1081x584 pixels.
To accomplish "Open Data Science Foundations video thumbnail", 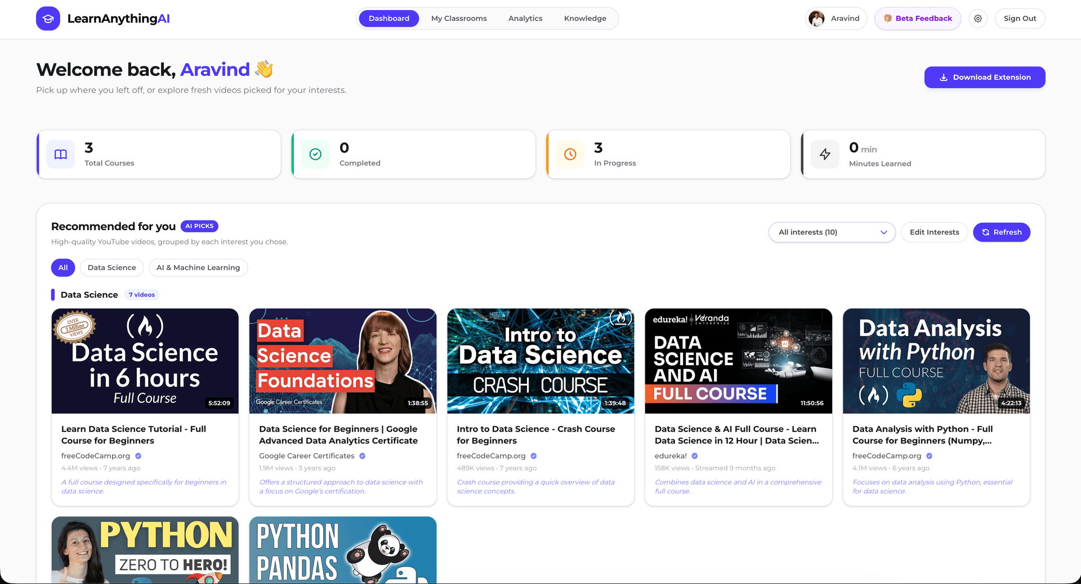I will [343, 361].
